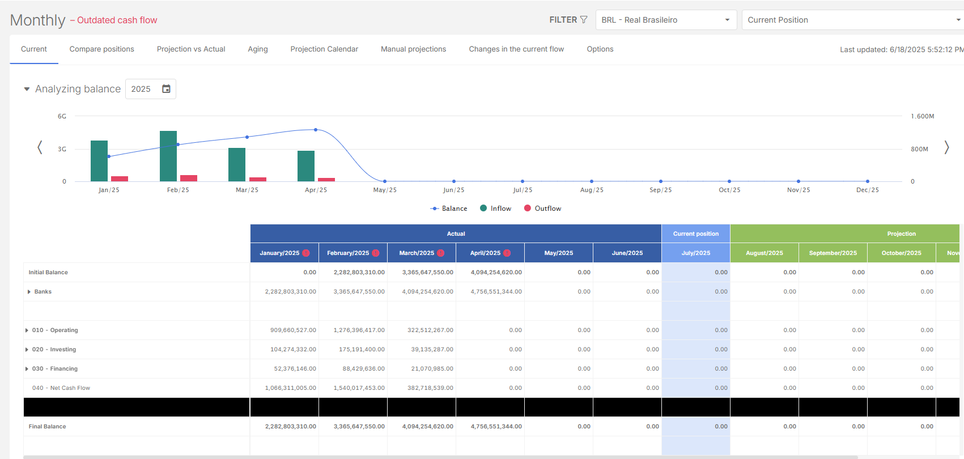This screenshot has height=459, width=964.
Task: Expand the 010 - Operating row
Action: point(27,330)
